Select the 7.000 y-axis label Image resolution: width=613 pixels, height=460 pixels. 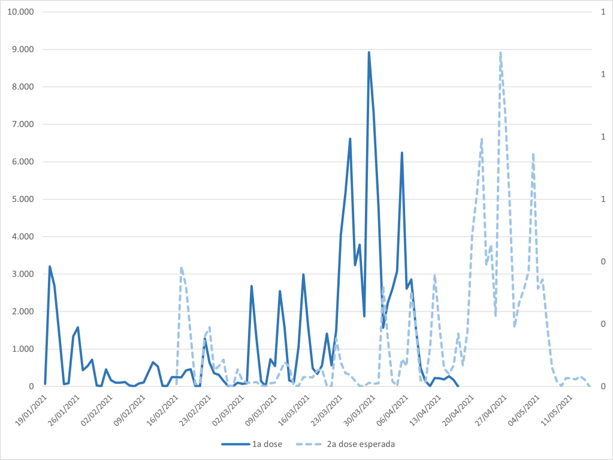click(x=22, y=125)
